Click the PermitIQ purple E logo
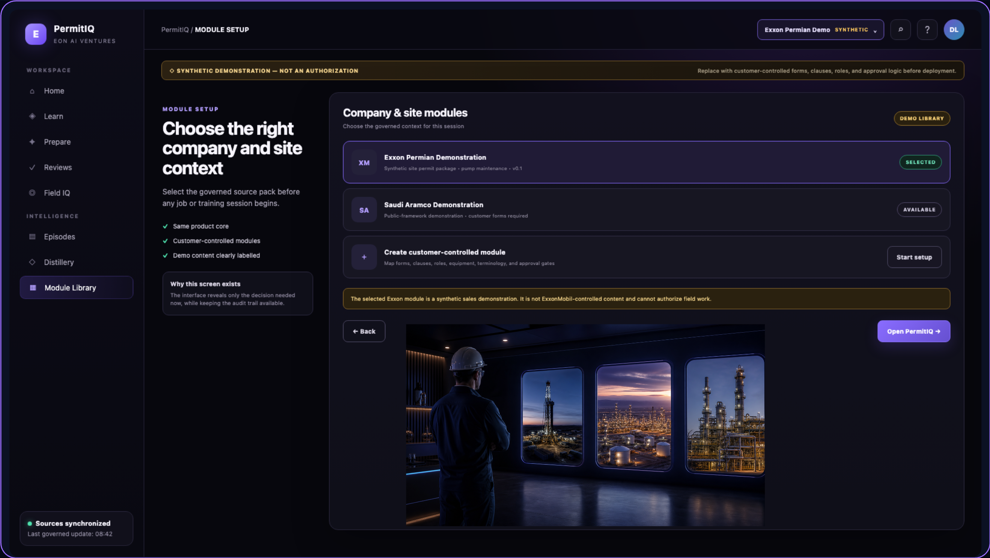 point(36,34)
